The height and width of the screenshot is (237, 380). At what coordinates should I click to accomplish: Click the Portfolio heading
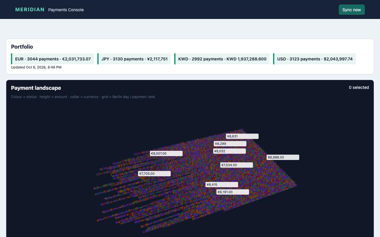pos(22,47)
